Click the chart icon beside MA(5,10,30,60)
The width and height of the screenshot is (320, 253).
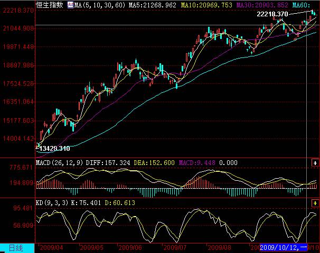coord(69,5)
